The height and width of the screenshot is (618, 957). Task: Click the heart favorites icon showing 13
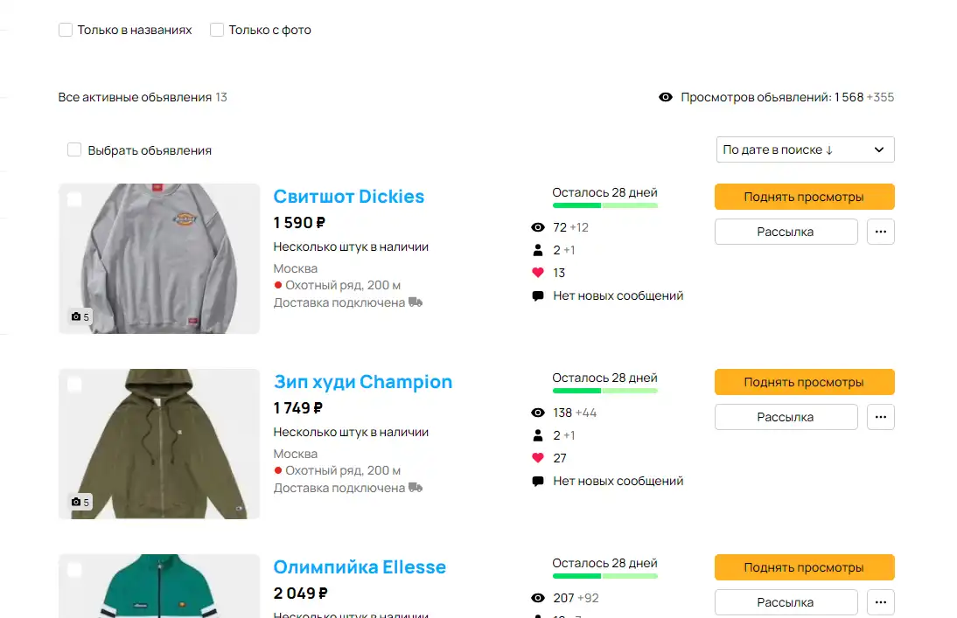pos(538,273)
